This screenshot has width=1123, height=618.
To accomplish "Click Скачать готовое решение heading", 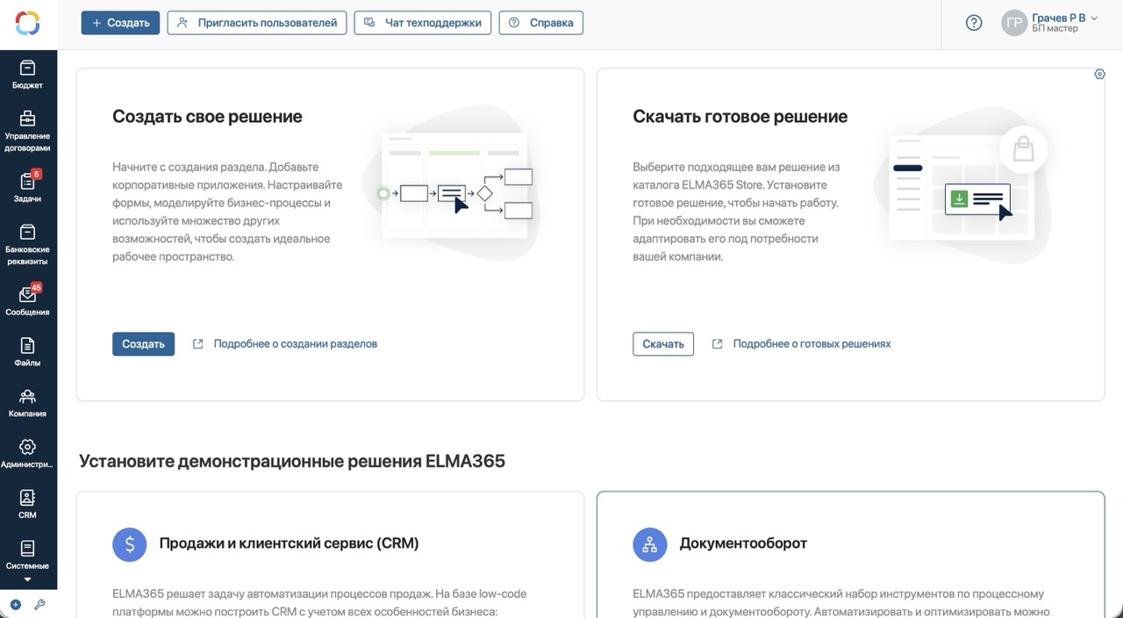I will coord(740,117).
